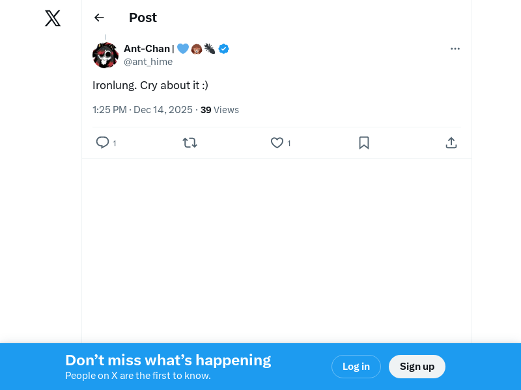
Task: Click the X logo in the top corner
Action: point(52,18)
